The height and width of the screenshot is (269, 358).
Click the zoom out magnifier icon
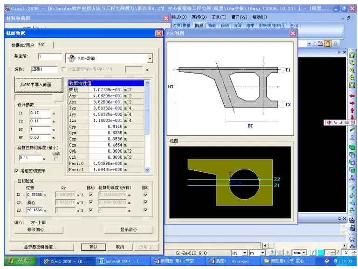[352, 78]
